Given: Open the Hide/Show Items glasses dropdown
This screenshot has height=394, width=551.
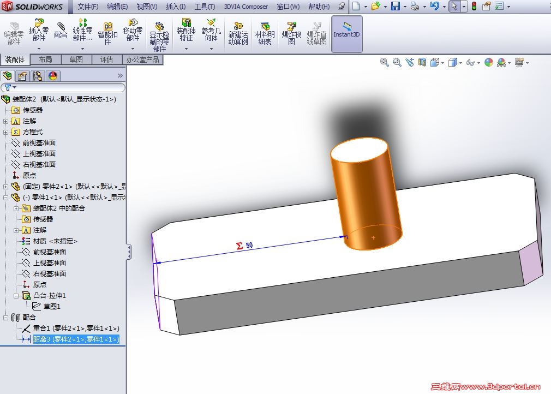Looking at the screenshot, I should 479,63.
